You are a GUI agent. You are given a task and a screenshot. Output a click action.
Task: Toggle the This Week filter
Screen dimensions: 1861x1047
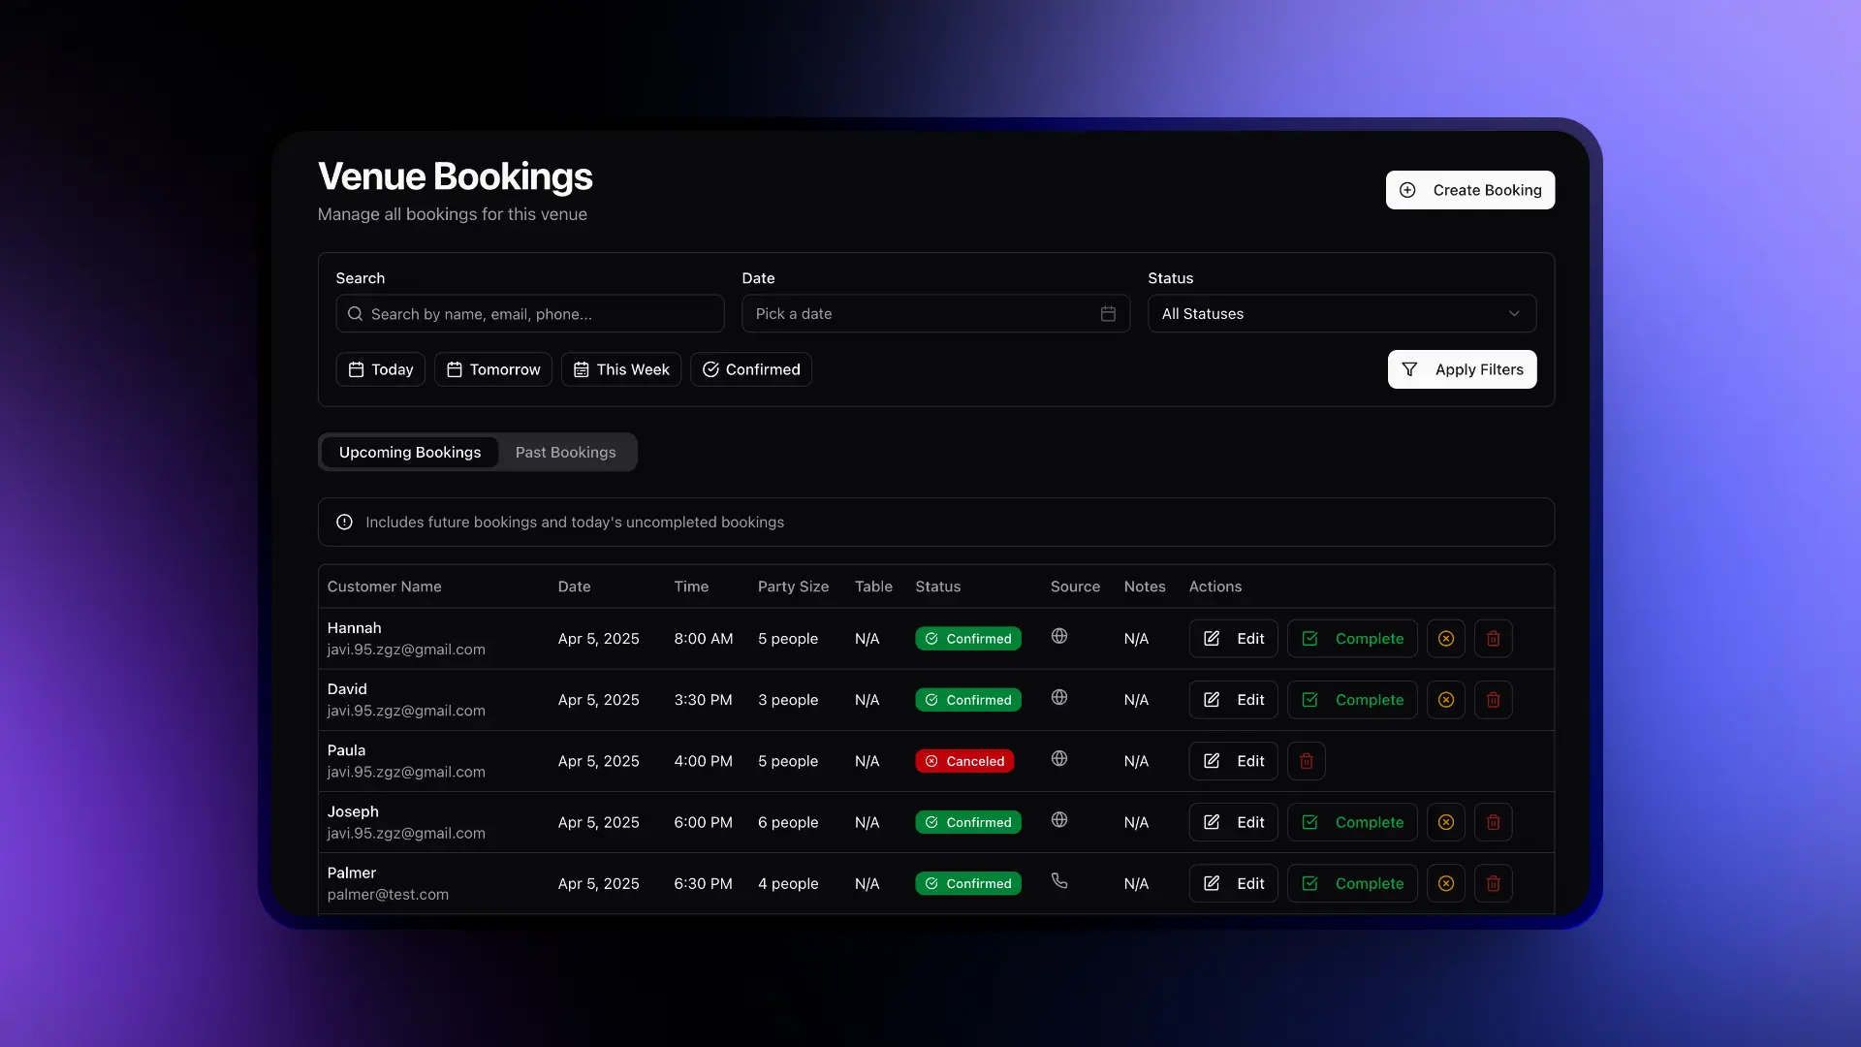[621, 369]
